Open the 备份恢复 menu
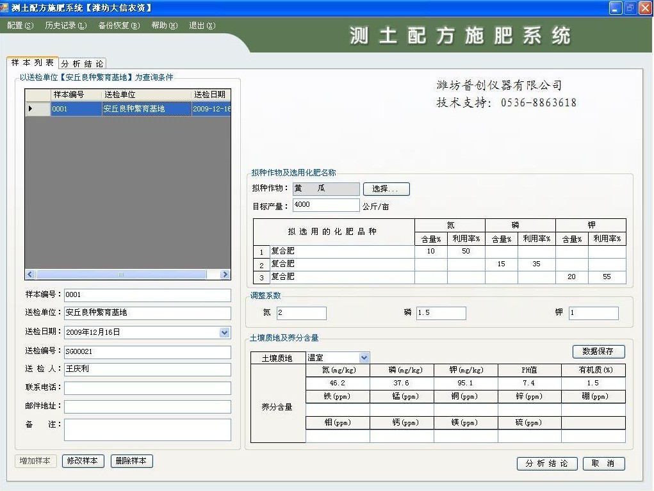 pos(119,26)
